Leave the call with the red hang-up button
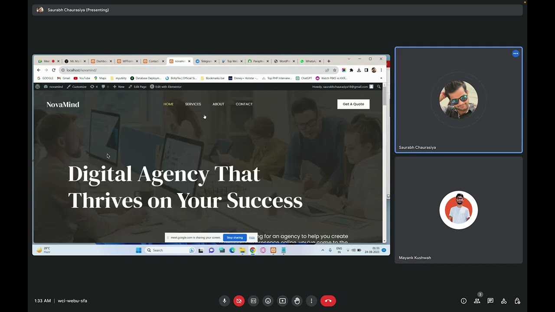This screenshot has height=312, width=555. tap(328, 301)
